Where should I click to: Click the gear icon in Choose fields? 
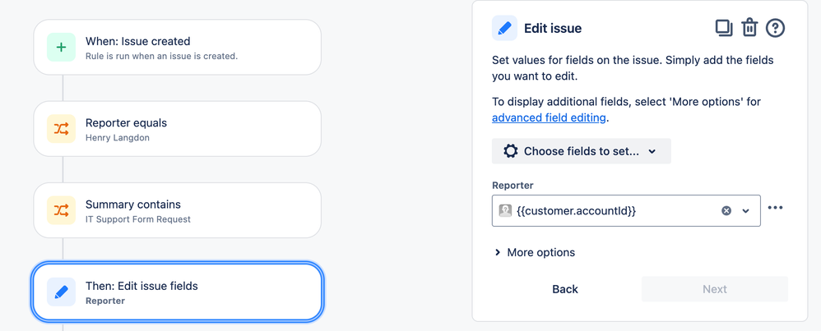511,151
